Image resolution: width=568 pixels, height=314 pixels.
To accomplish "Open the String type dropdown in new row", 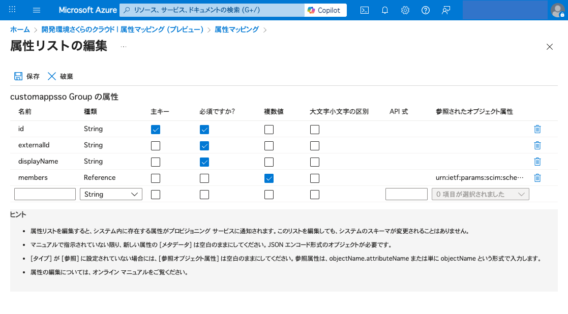I will tap(111, 194).
